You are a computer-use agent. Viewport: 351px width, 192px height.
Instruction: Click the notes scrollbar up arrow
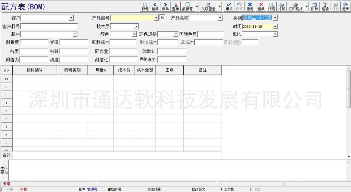pos(349,162)
